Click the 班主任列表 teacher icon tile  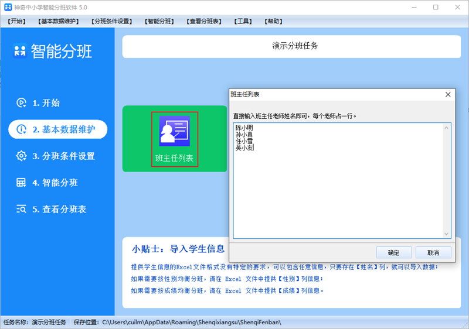pyautogui.click(x=174, y=131)
